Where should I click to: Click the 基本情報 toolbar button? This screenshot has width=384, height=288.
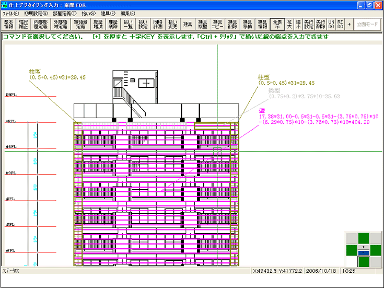point(9,25)
